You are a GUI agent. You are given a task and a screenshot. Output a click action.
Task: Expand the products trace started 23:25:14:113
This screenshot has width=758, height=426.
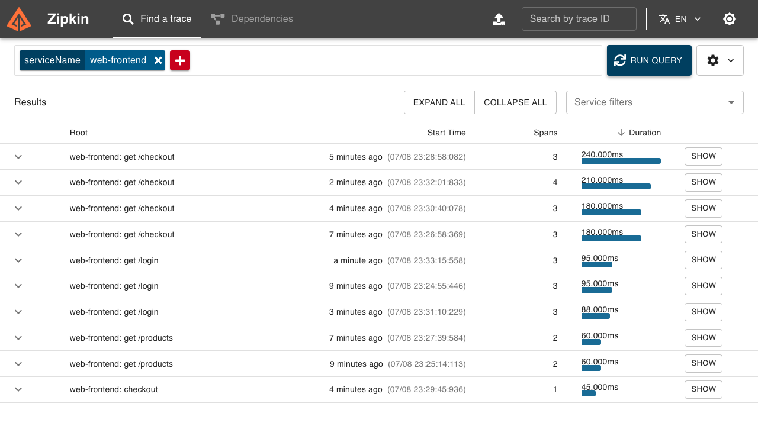pos(18,364)
